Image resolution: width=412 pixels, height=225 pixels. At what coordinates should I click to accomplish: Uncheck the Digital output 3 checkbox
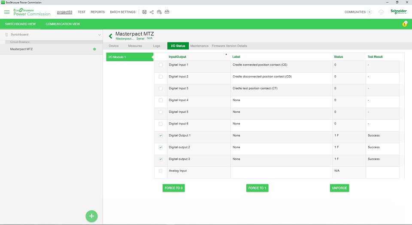(161, 159)
